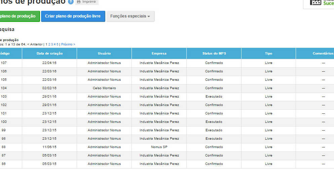
Task: Click the date 02/02/16 cell
Action: (x=49, y=88)
